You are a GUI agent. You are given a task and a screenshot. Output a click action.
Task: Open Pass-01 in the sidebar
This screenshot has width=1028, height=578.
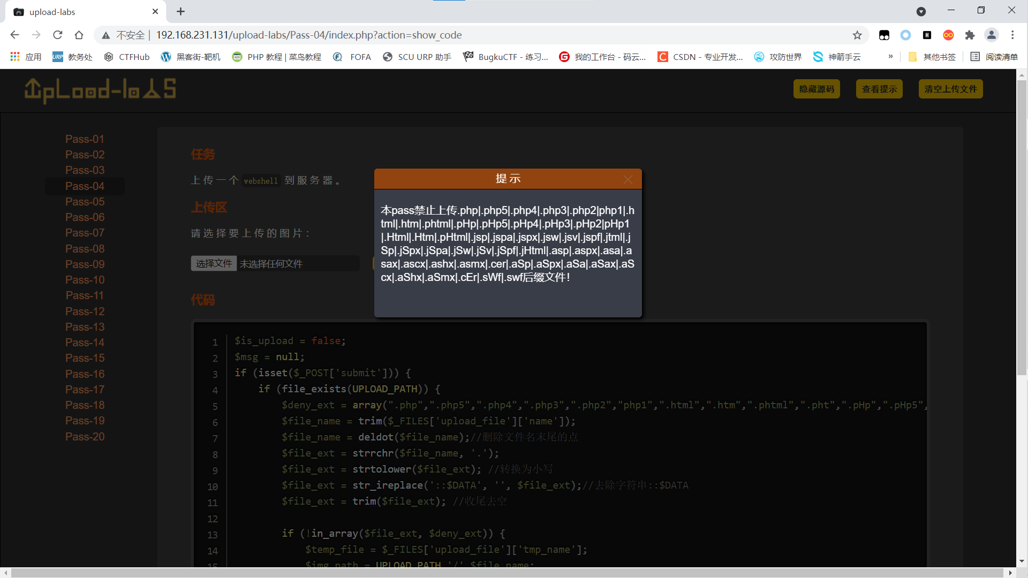coord(85,139)
